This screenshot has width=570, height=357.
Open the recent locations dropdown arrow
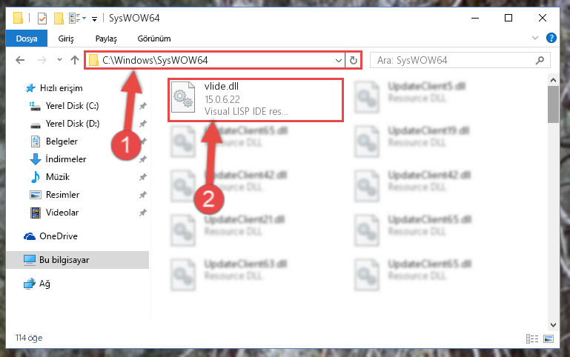[59, 59]
